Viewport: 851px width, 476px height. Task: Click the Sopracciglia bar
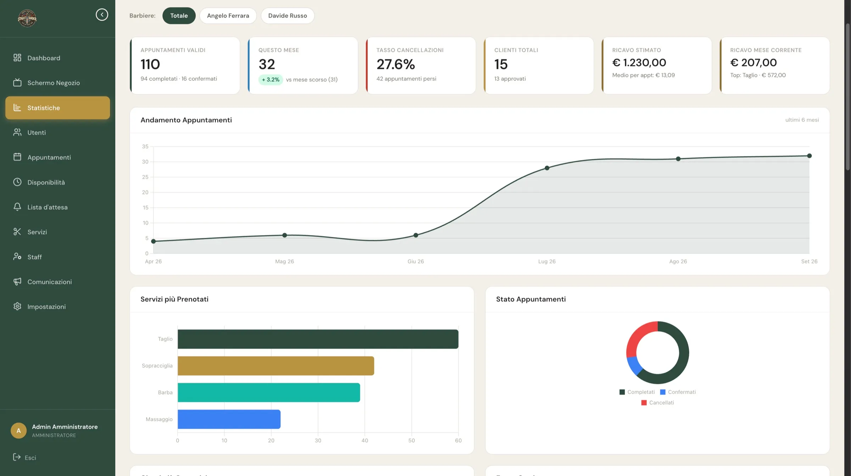click(x=276, y=366)
